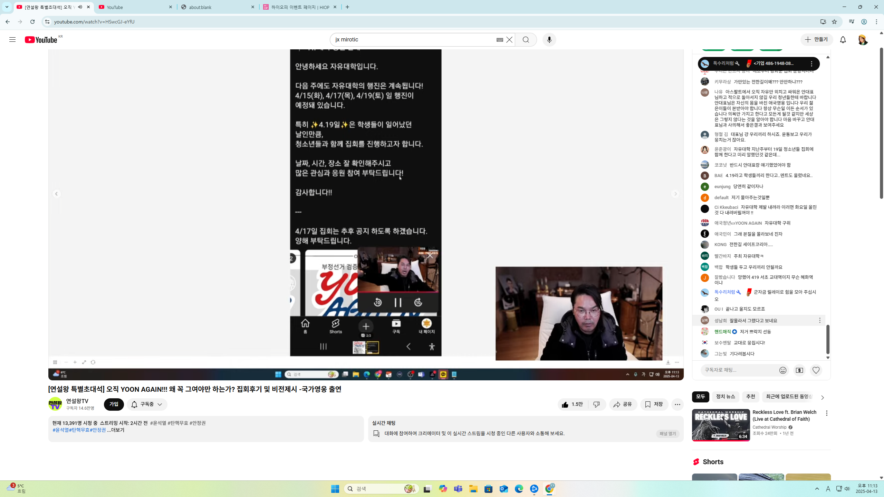Click the 패널 열기 chat panel button
This screenshot has width=884, height=497.
[667, 433]
